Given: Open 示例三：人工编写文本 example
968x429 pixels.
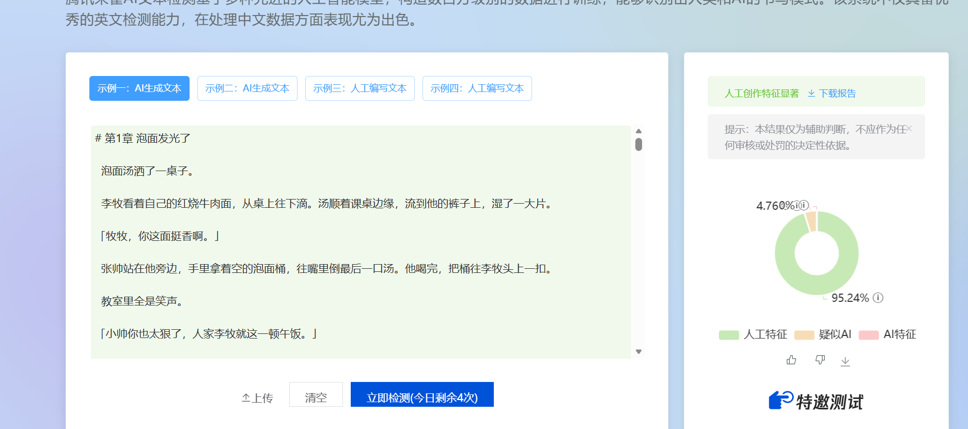Looking at the screenshot, I should [x=360, y=88].
